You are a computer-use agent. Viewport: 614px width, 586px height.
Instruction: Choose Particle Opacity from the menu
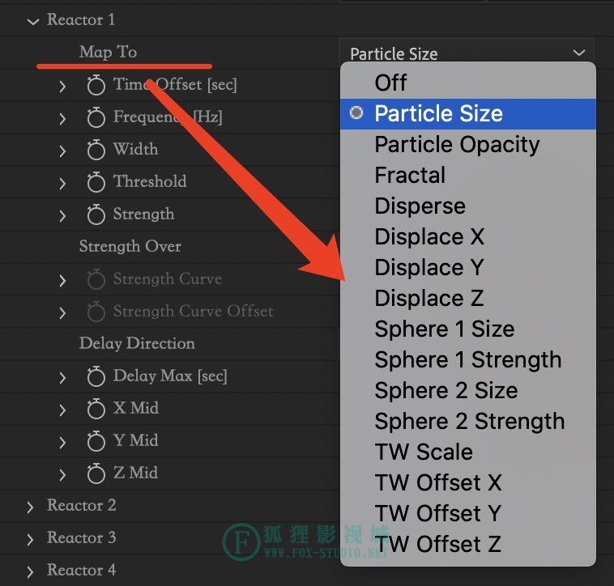pos(468,145)
